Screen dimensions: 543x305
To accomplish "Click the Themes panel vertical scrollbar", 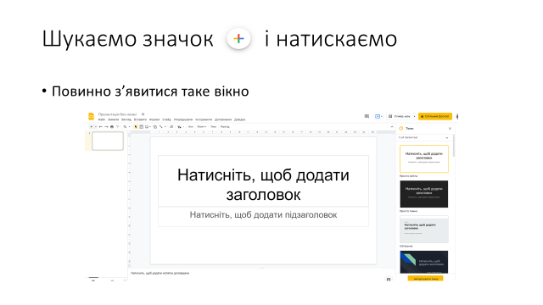I will click(454, 146).
